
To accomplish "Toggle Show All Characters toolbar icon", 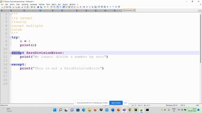I will 60,7.
